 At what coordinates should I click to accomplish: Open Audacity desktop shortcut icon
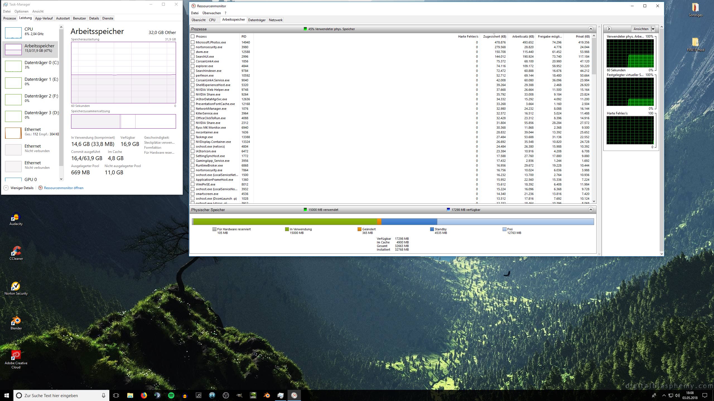[x=16, y=217]
